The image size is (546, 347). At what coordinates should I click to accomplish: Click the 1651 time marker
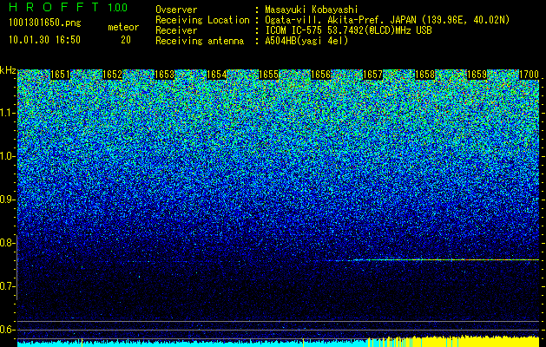[60, 75]
